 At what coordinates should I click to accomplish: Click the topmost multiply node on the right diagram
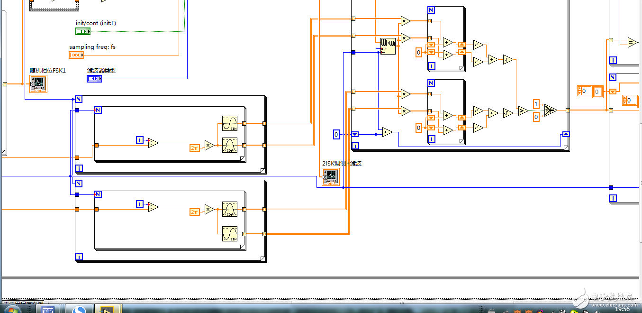(405, 20)
